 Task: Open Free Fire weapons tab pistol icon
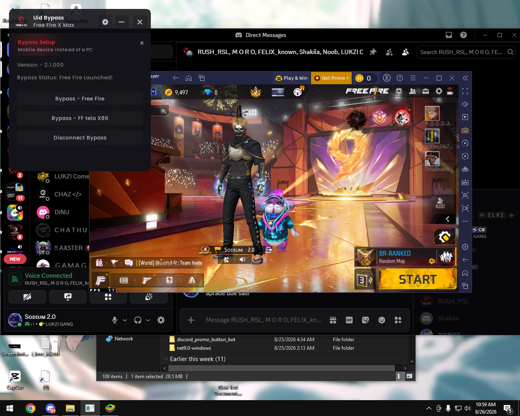pyautogui.click(x=146, y=280)
